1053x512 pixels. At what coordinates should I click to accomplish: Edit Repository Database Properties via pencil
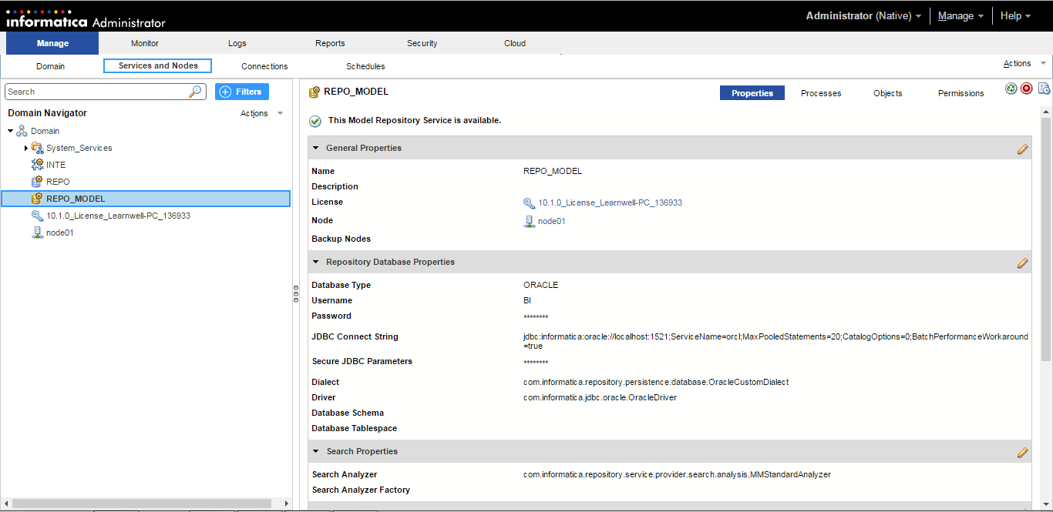tap(1023, 263)
